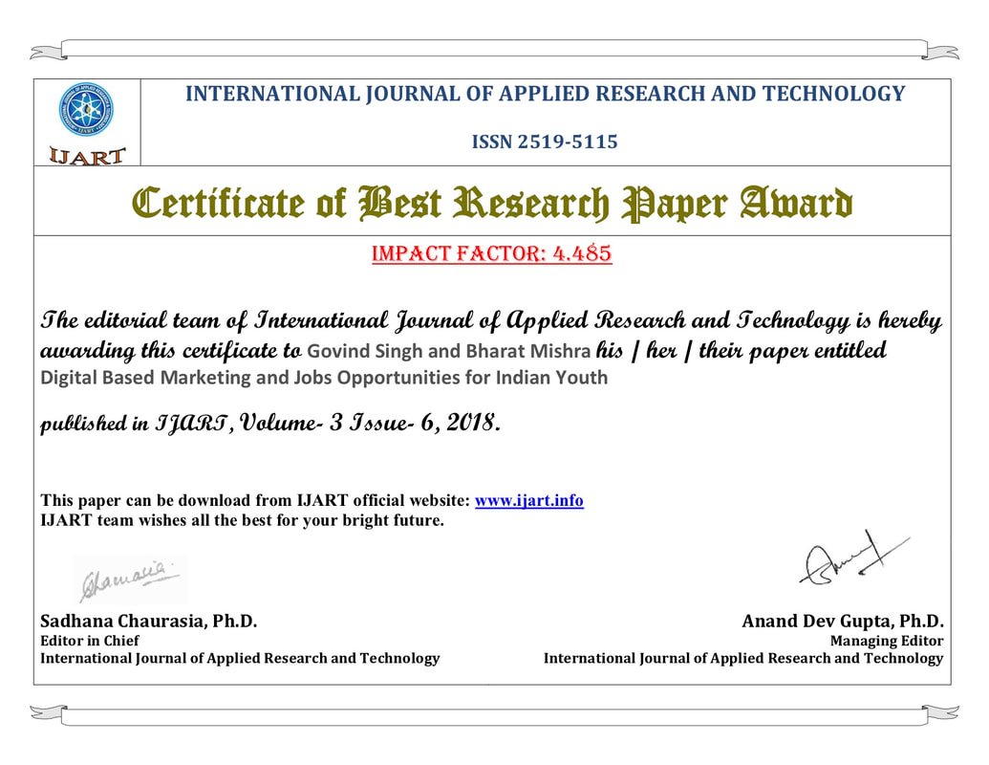Select the ISSN 2519-5115 text
This screenshot has height=765, width=989.
pos(545,142)
